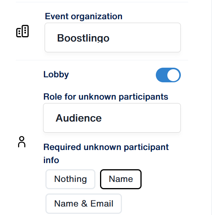Click the word Email in last option
212x215 pixels.
click(102, 203)
